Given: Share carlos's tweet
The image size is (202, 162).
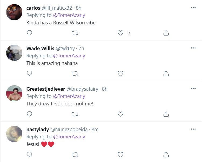Looking at the screenshot, I should click(x=166, y=33).
